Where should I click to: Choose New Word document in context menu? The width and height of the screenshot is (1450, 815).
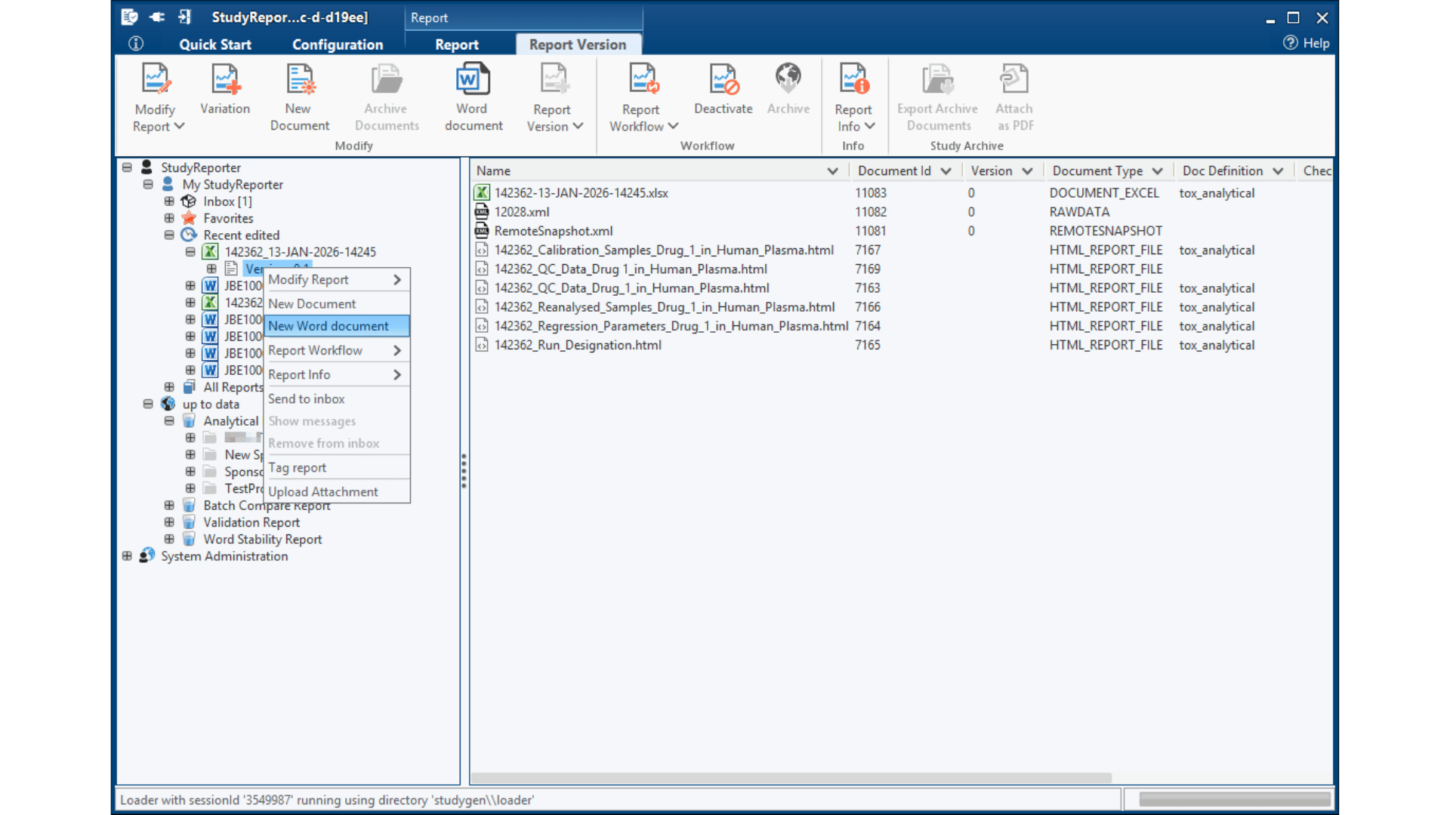pyautogui.click(x=329, y=326)
